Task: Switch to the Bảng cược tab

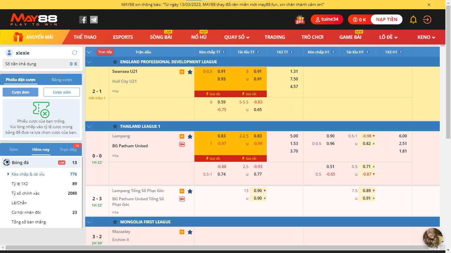Action: coord(62,80)
